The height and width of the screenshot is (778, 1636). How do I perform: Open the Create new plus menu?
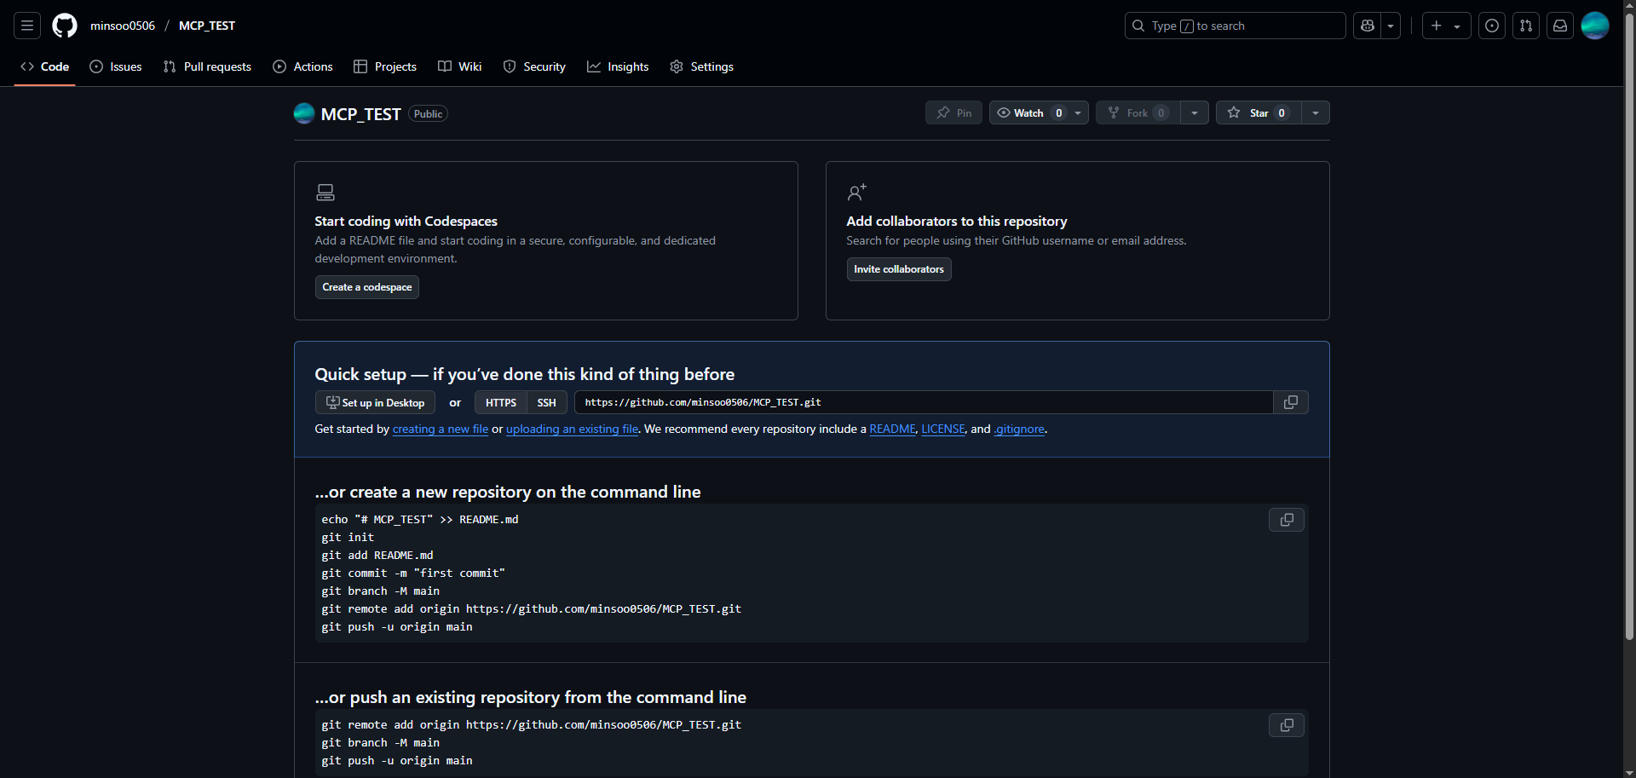(1446, 26)
